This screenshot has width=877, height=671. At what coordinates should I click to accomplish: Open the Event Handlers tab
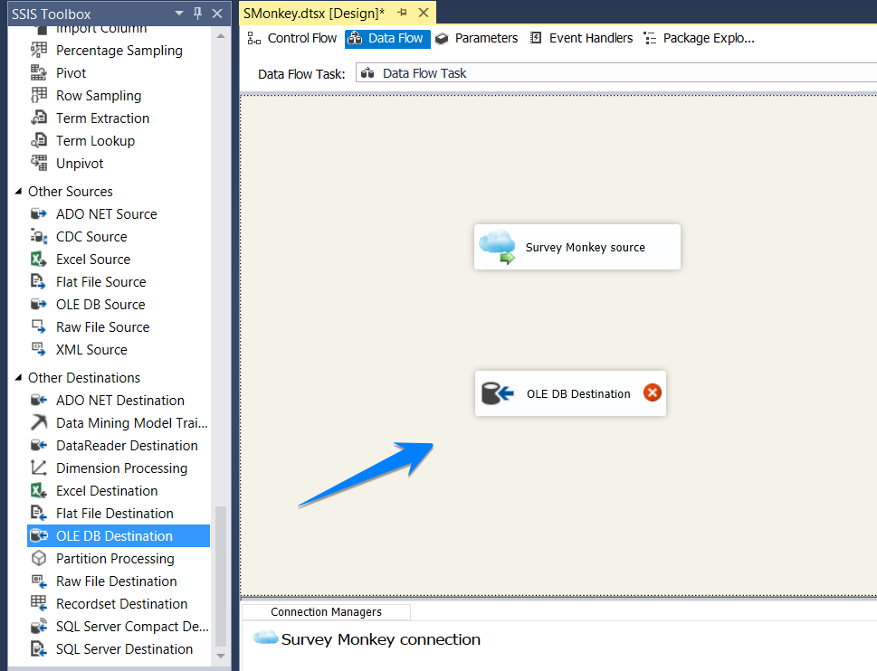(x=582, y=38)
